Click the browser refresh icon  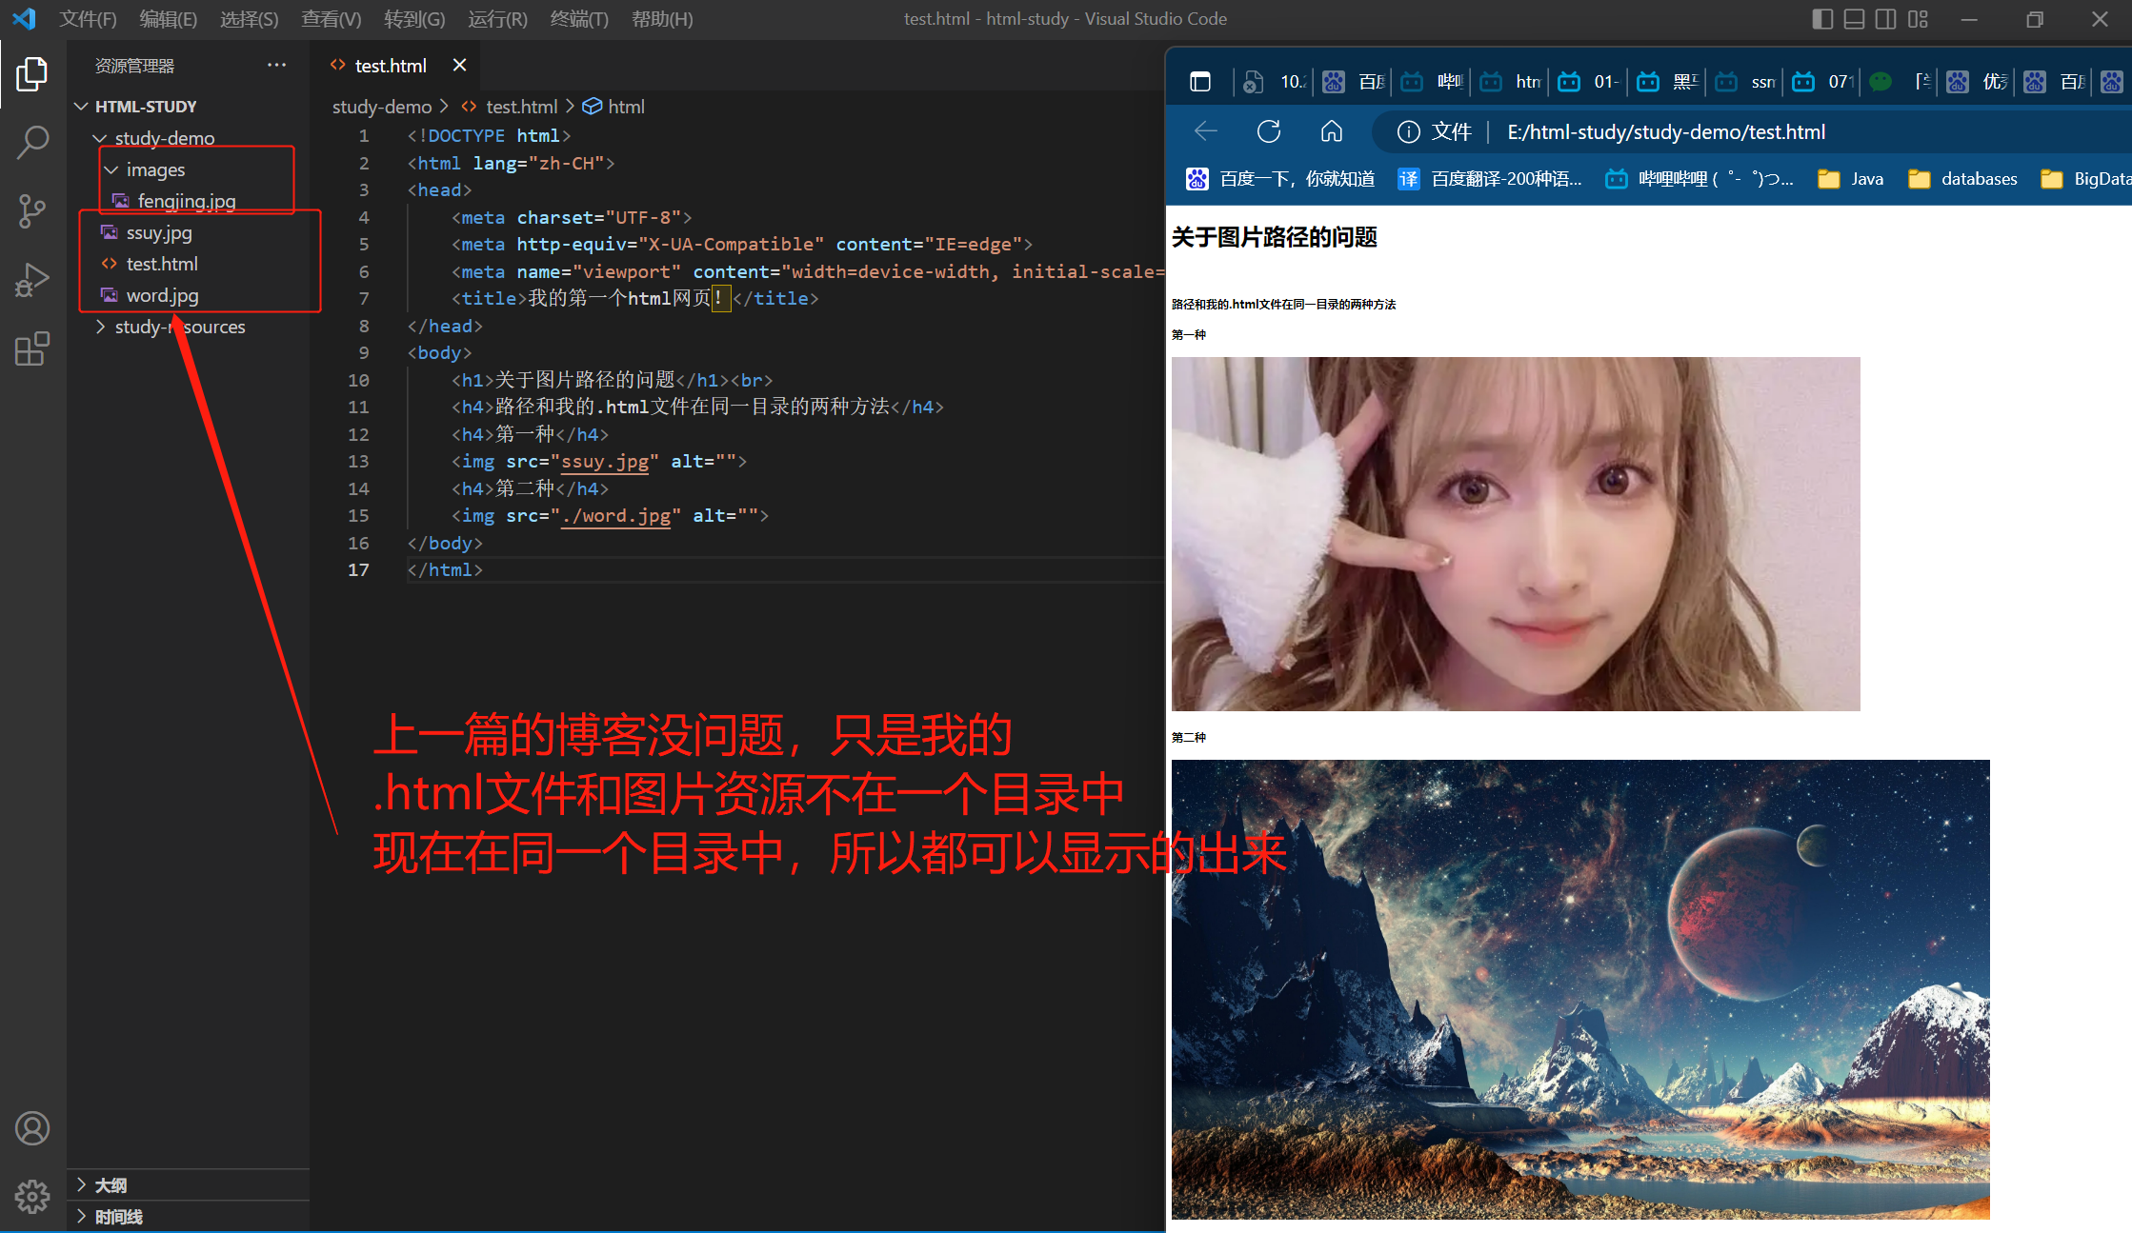[1269, 131]
